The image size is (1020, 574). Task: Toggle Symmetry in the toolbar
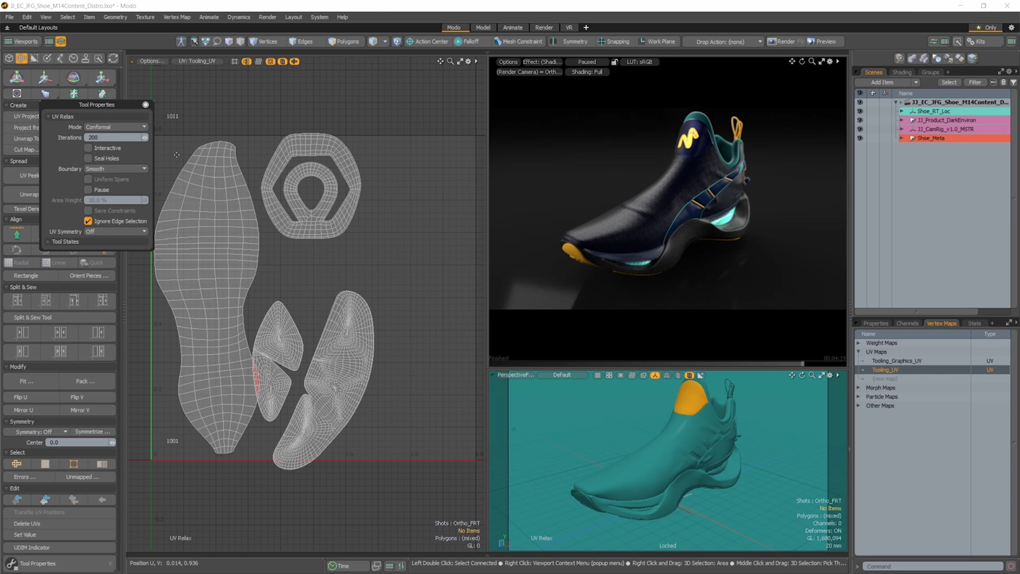click(570, 41)
